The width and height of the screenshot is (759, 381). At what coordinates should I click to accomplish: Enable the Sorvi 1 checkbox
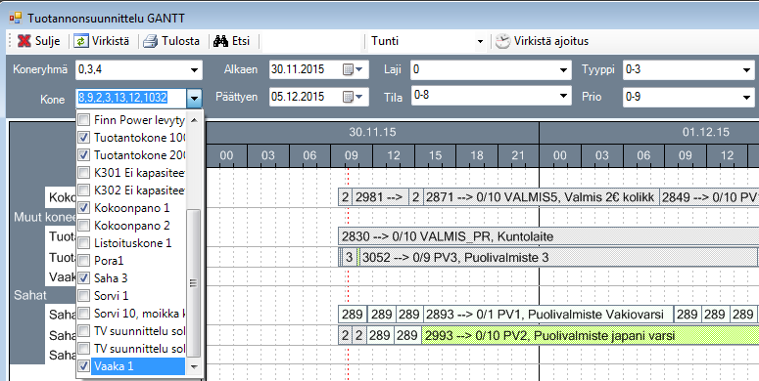84,296
